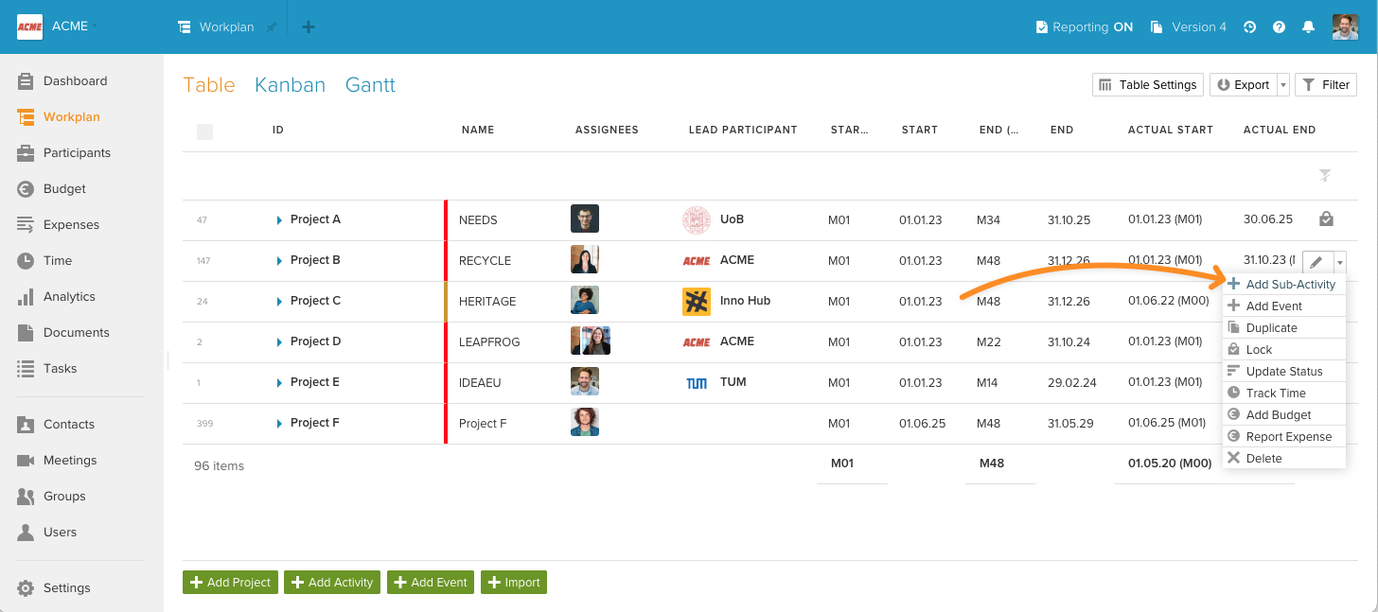Click the green Import button
This screenshot has width=1378, height=612.
[x=514, y=583]
